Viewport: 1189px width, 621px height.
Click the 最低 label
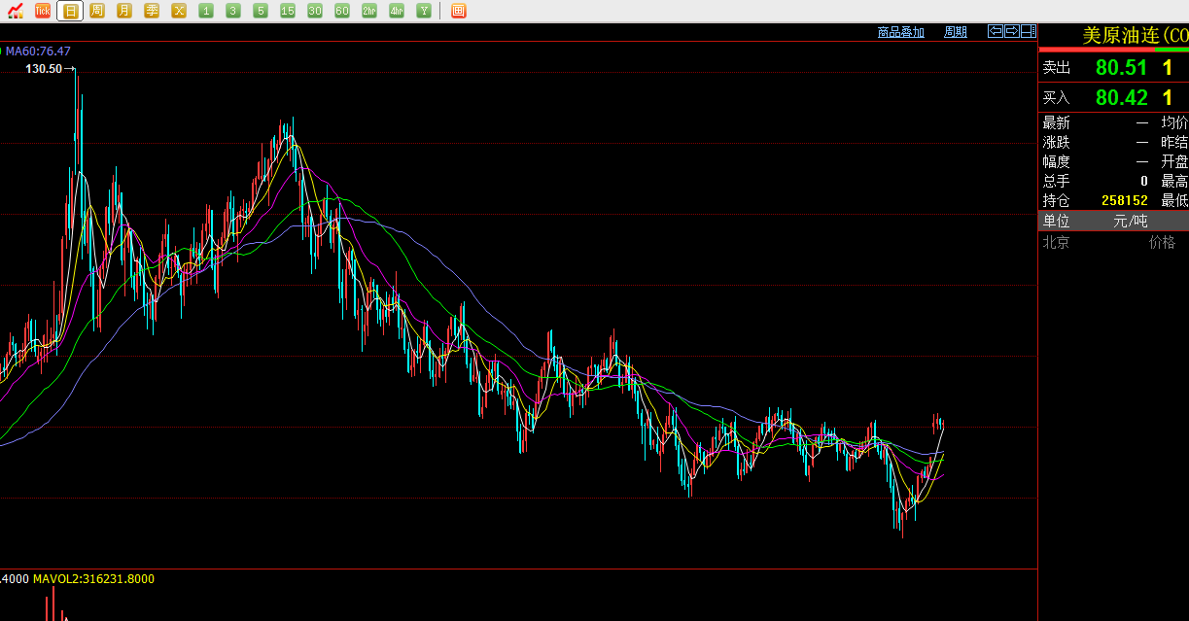[x=1174, y=200]
